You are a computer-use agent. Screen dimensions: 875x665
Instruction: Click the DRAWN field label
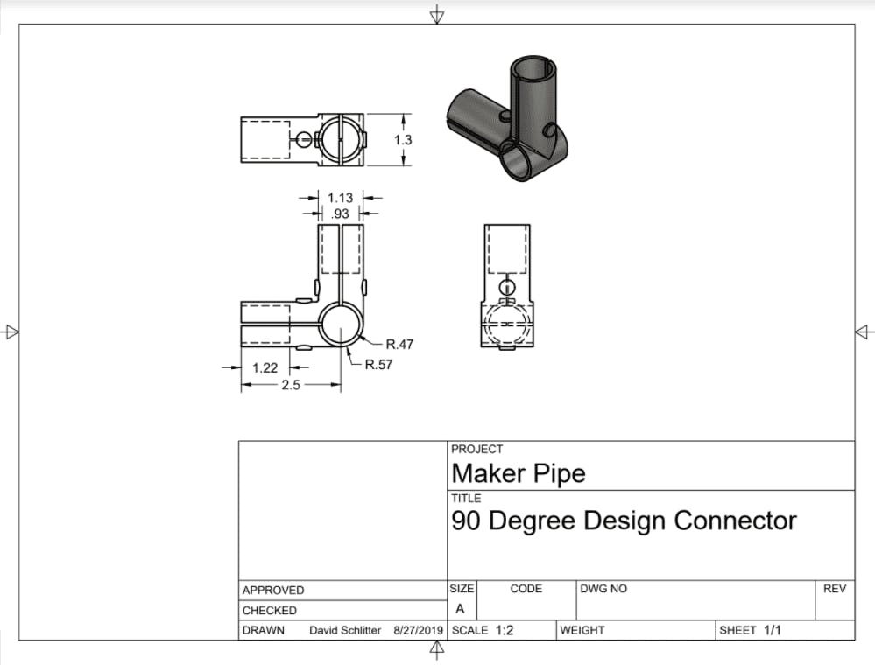264,631
